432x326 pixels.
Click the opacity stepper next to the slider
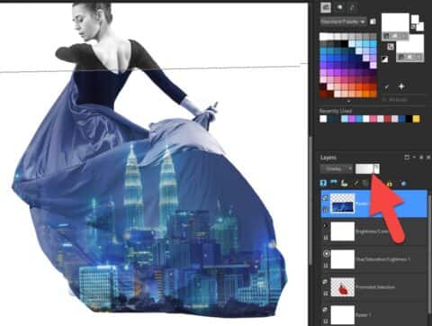(x=376, y=168)
